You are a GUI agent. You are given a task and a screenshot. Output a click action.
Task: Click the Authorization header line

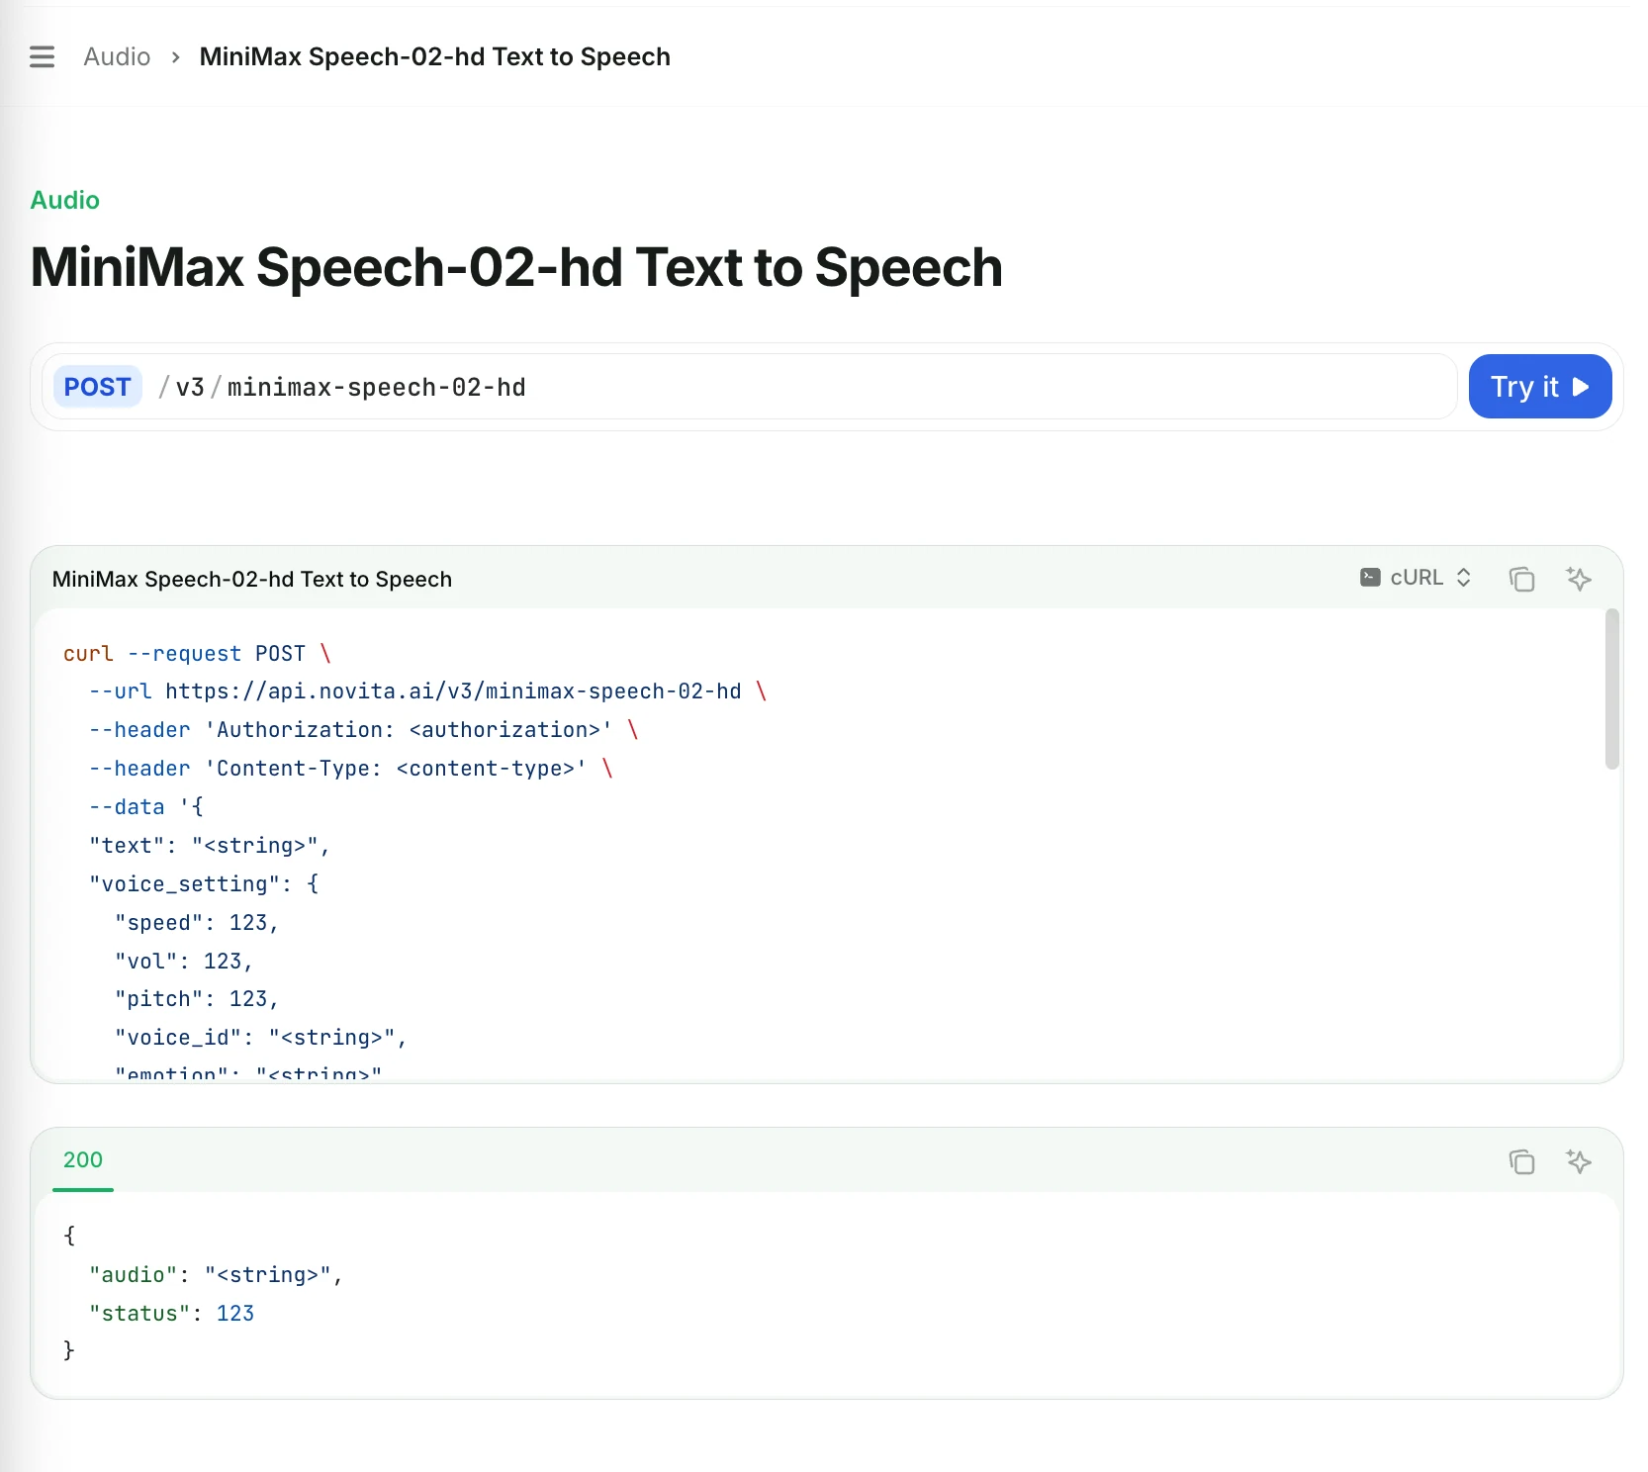click(x=364, y=729)
